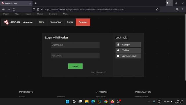This screenshot has width=186, height=105.
Task: Open tracking protection shield icon
Action: (34, 9)
